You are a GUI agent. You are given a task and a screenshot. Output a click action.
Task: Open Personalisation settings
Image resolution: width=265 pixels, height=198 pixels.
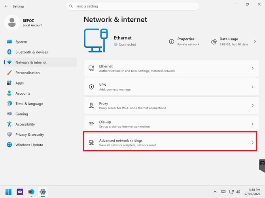click(40, 73)
